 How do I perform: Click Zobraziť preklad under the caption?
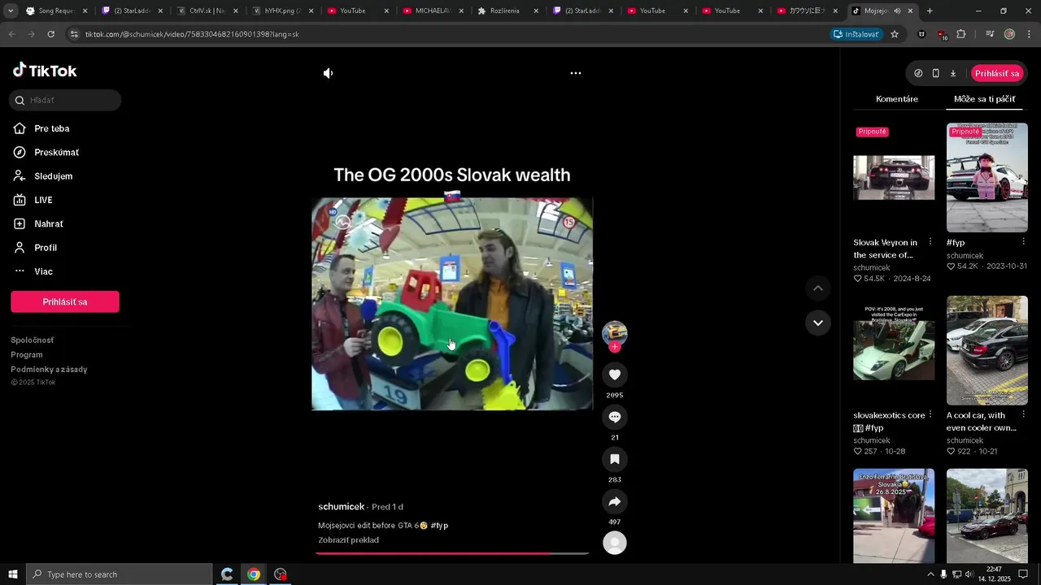[x=348, y=540]
